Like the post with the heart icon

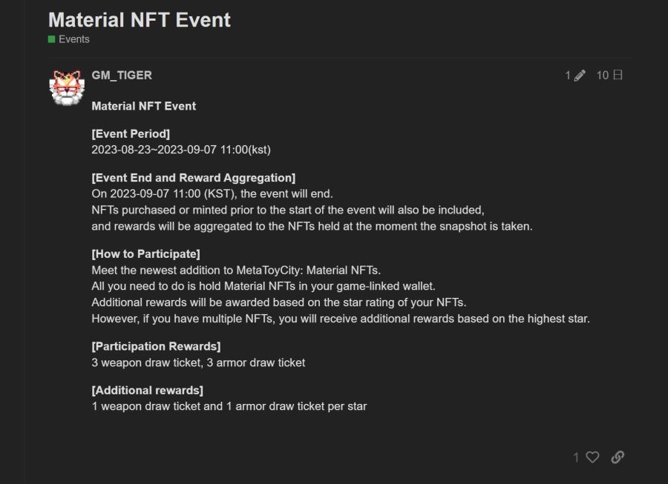592,457
